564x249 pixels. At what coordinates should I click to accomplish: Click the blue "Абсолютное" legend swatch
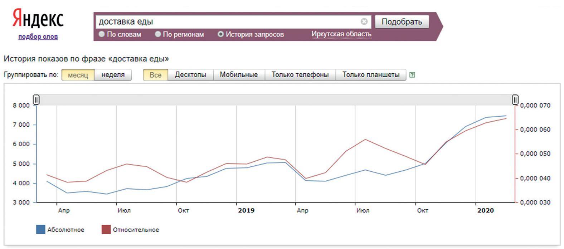pyautogui.click(x=40, y=230)
